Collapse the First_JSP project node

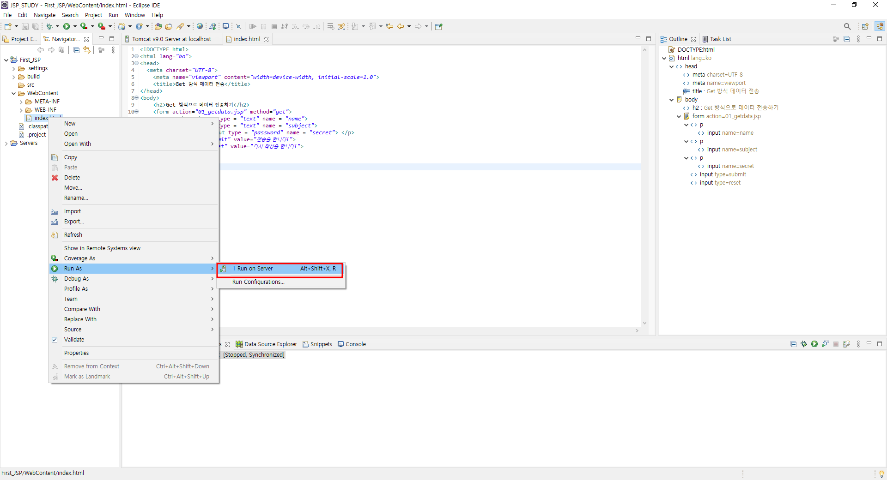pos(6,60)
